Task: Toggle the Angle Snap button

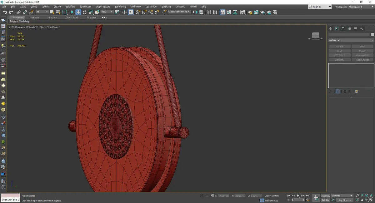Action: click(144, 12)
